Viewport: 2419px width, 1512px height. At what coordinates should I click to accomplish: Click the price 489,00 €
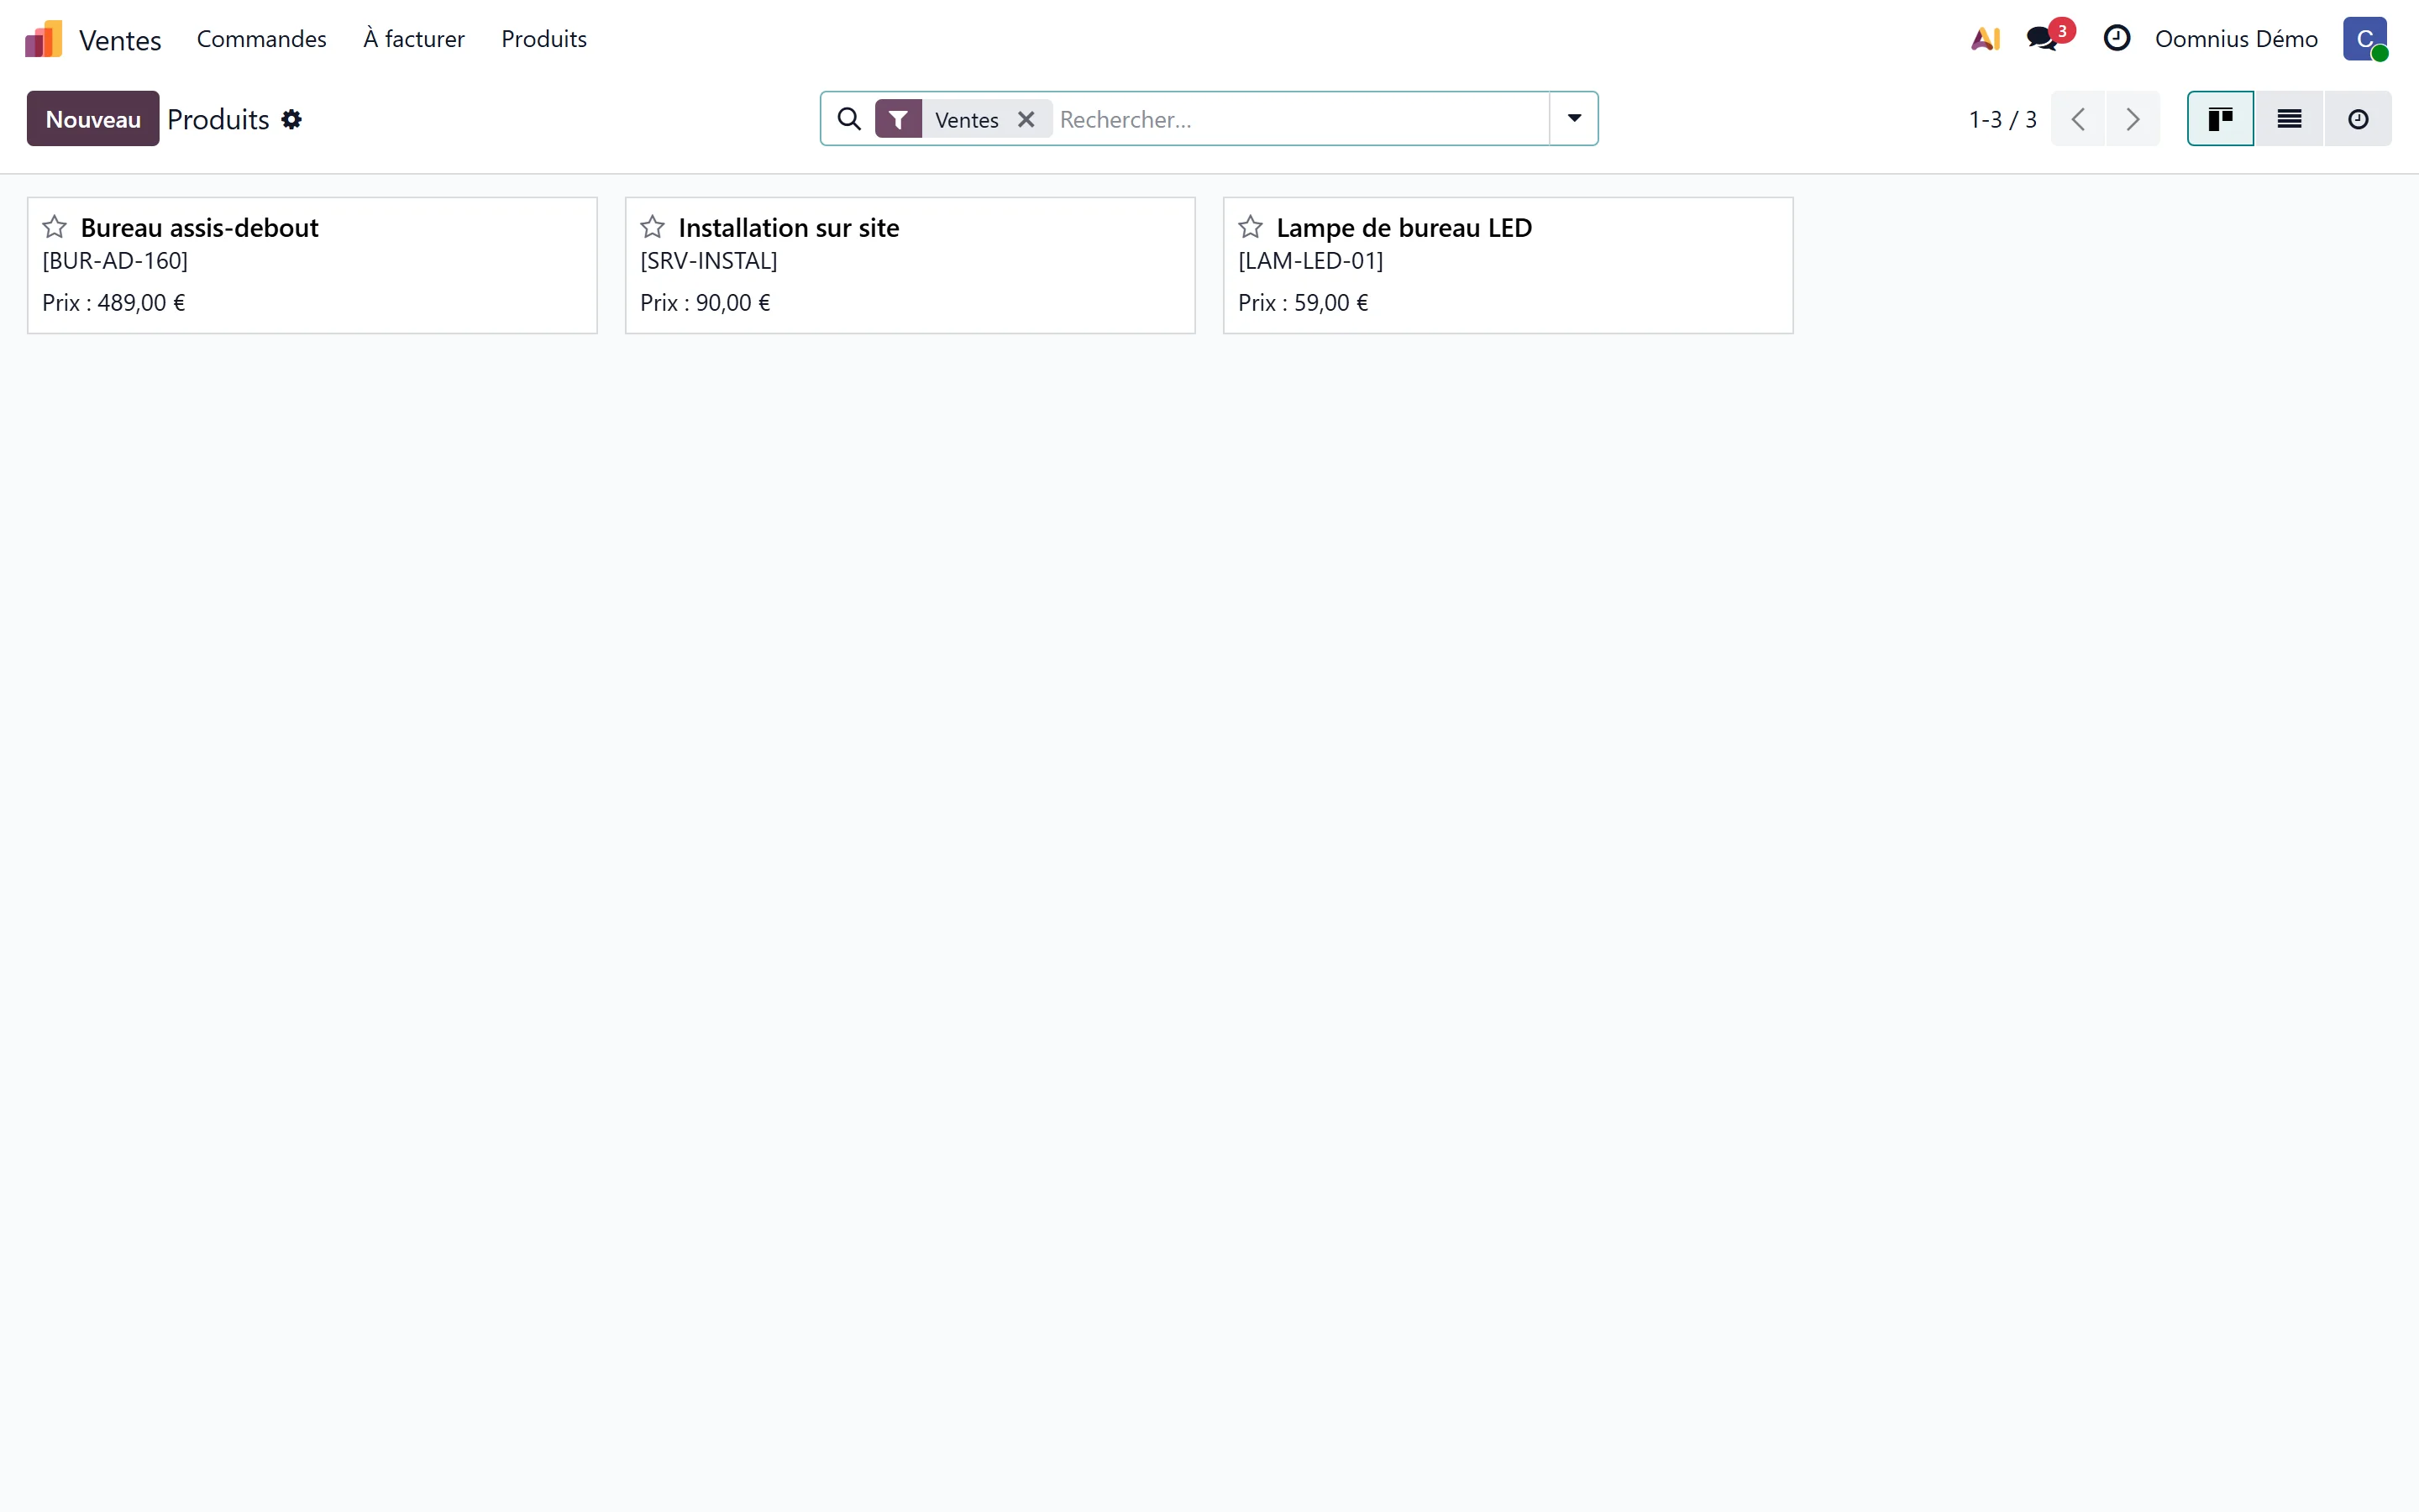coord(141,303)
